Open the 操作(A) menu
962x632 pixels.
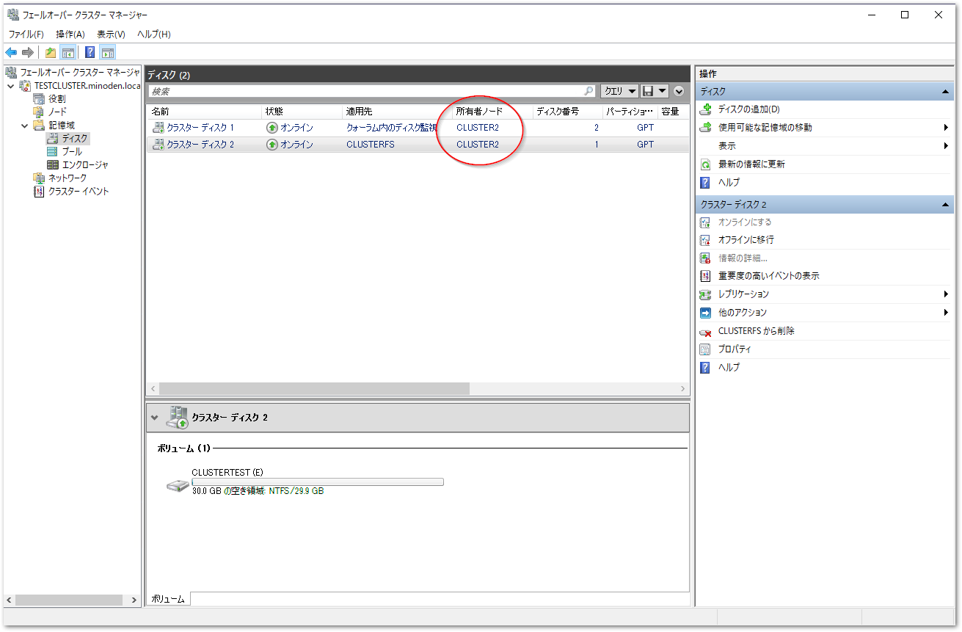(x=70, y=34)
